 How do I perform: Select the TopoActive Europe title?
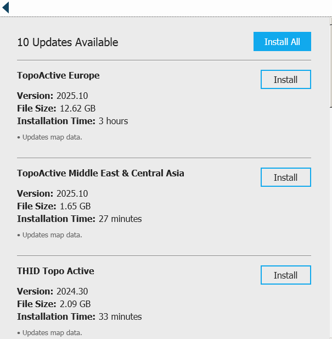pos(58,75)
